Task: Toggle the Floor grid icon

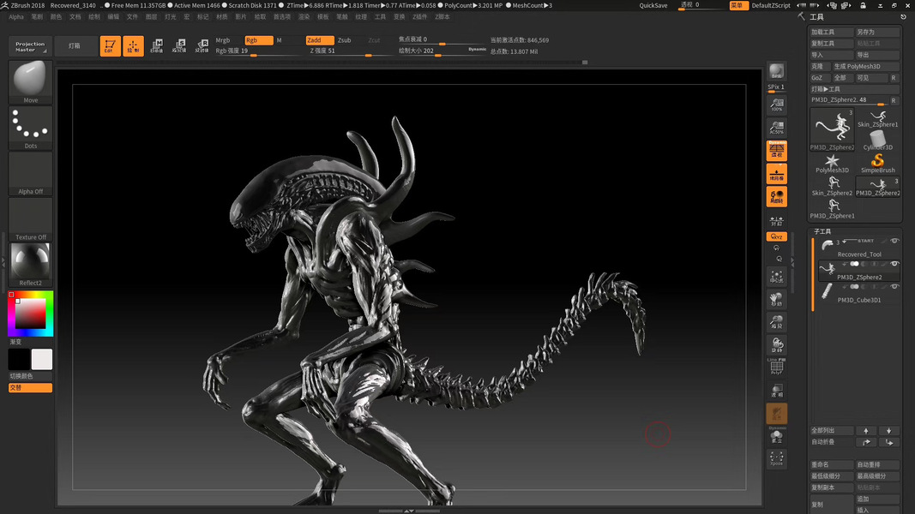Action: pos(776,174)
